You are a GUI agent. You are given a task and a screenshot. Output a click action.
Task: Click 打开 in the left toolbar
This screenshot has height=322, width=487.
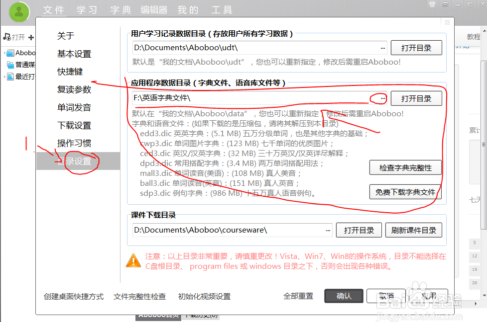click(x=18, y=37)
